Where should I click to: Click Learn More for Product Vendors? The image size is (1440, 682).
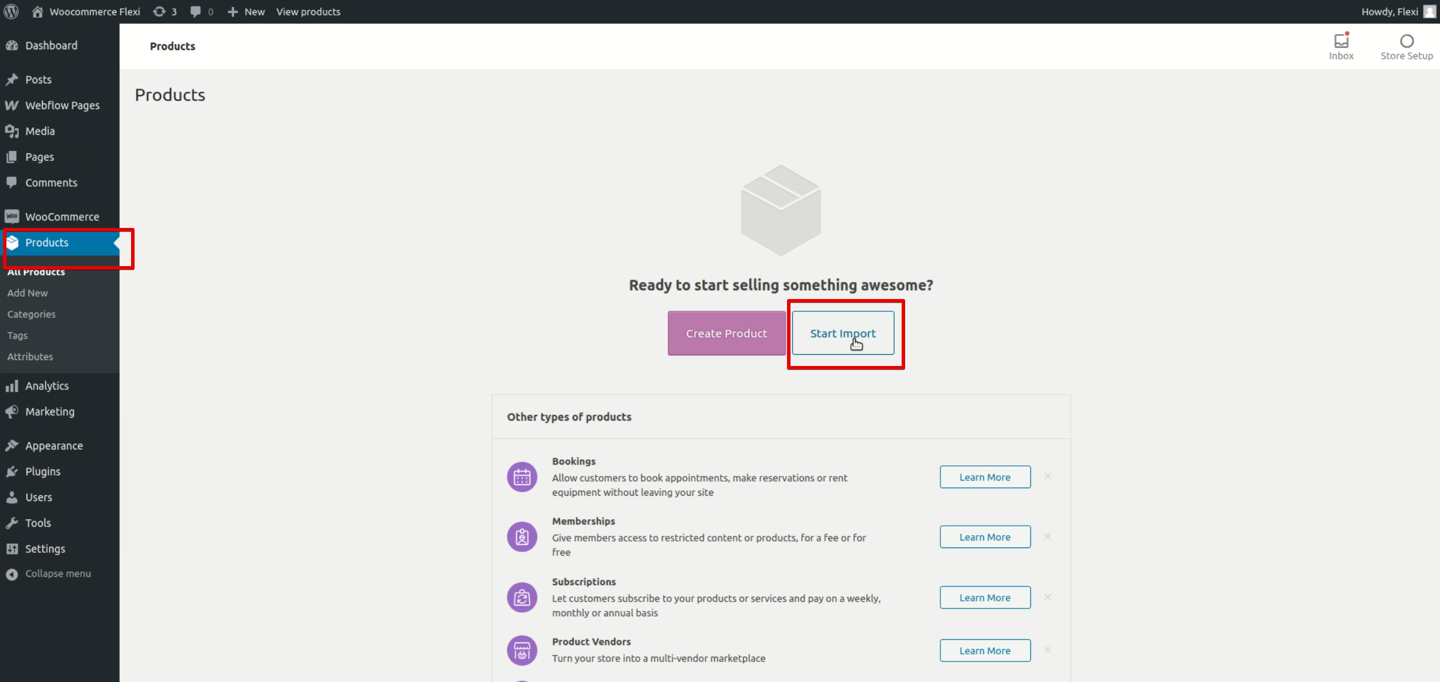pos(985,650)
